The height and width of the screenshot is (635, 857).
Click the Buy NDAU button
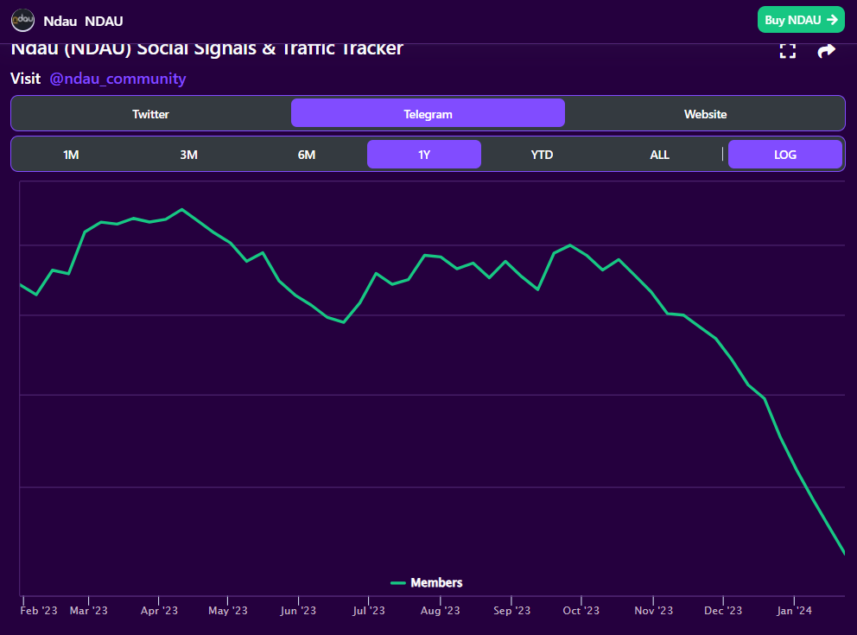(x=801, y=20)
